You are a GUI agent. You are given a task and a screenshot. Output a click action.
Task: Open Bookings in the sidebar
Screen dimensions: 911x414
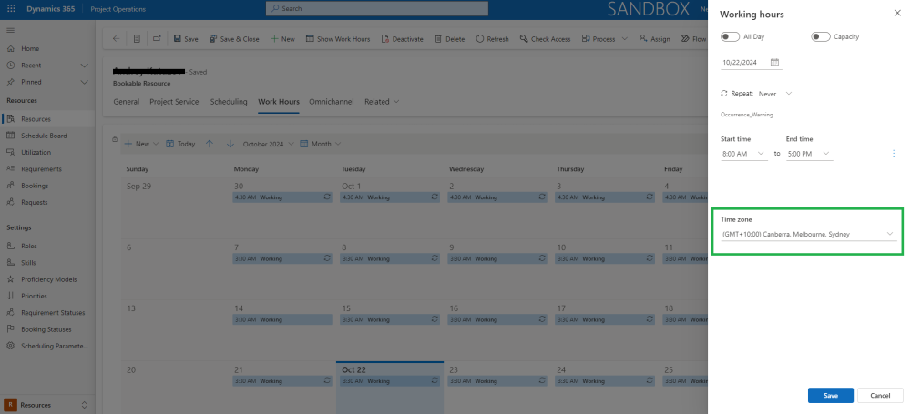coord(35,186)
